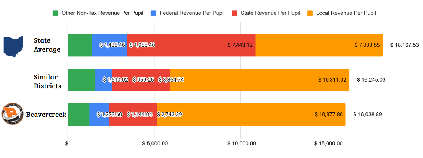
Task: Click Beavercreek green bar segment
Action: [79, 115]
